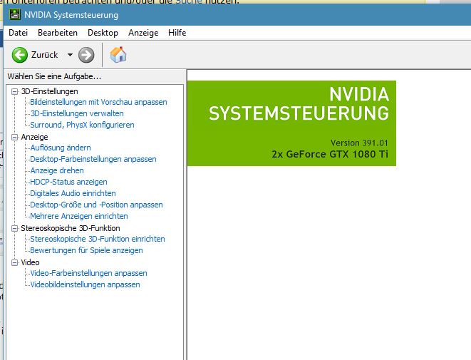Open Videobildeinstellungen anpassen
Screen dimensions: 471x360
click(85, 285)
